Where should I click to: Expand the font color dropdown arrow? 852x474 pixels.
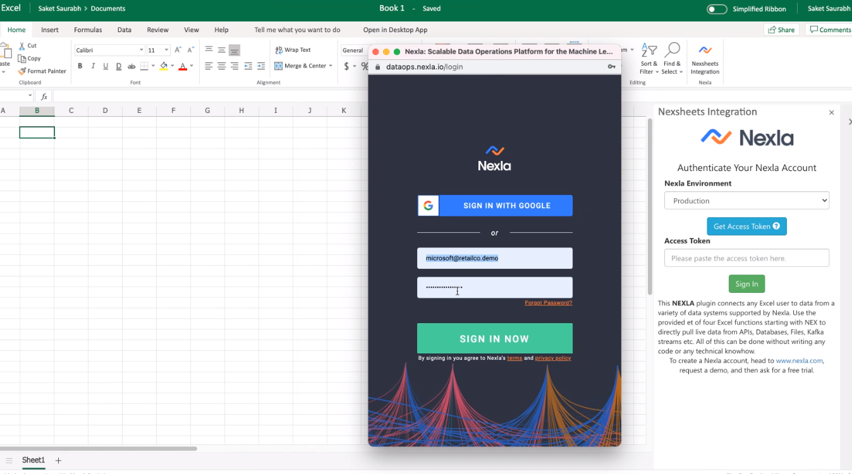click(192, 66)
